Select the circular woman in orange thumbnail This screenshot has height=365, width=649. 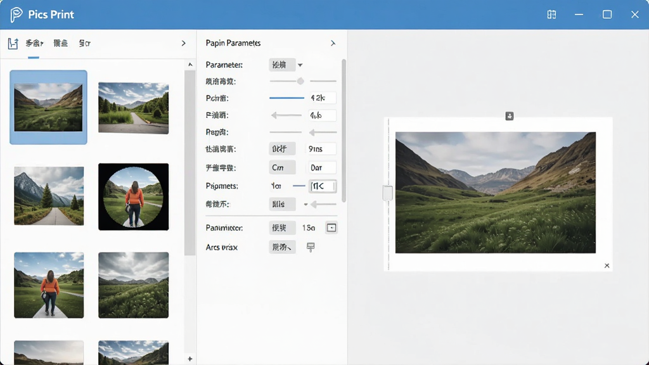[x=133, y=196]
